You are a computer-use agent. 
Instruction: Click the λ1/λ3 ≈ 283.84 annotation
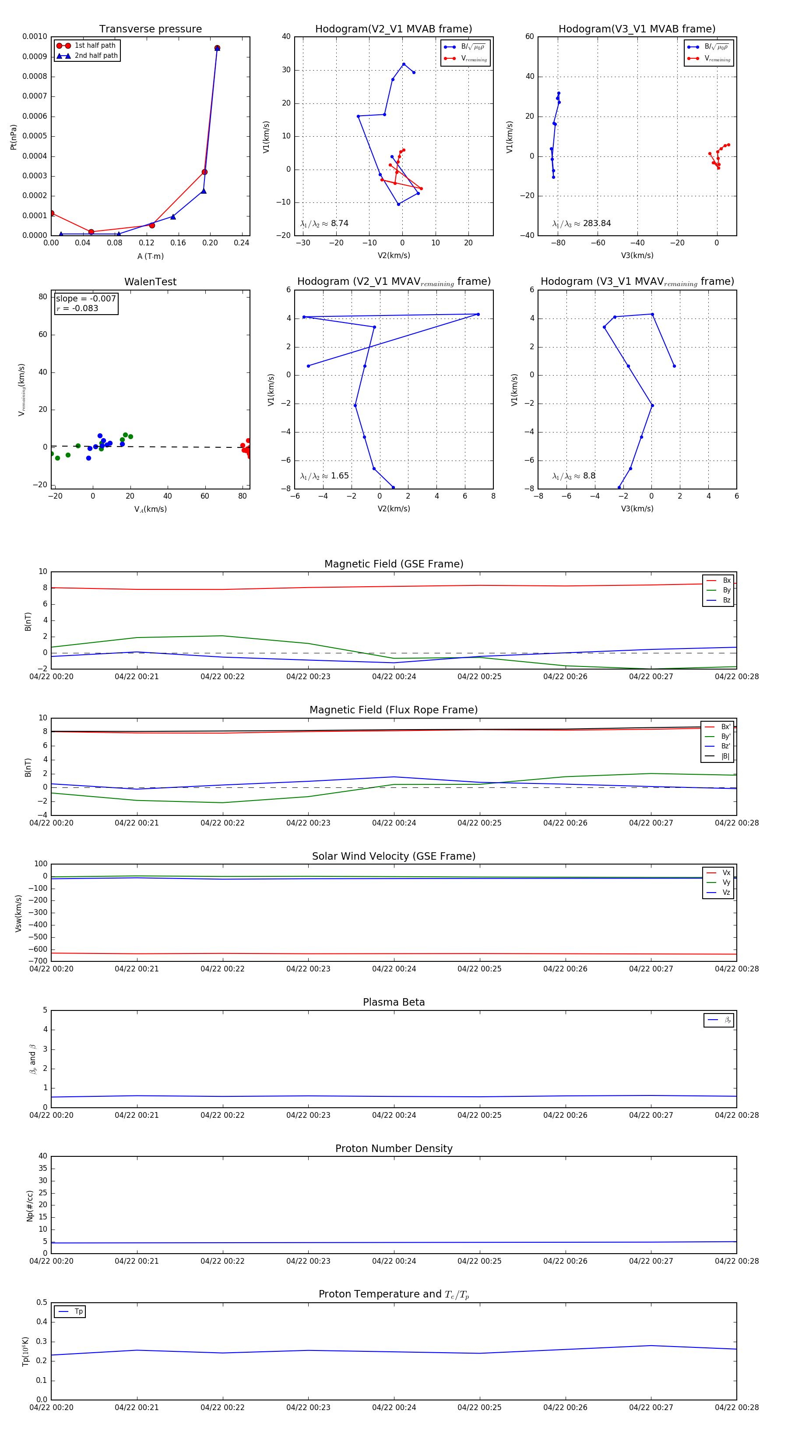point(582,223)
